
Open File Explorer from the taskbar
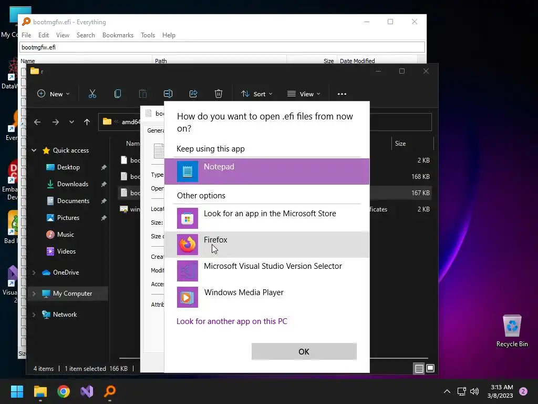point(40,391)
